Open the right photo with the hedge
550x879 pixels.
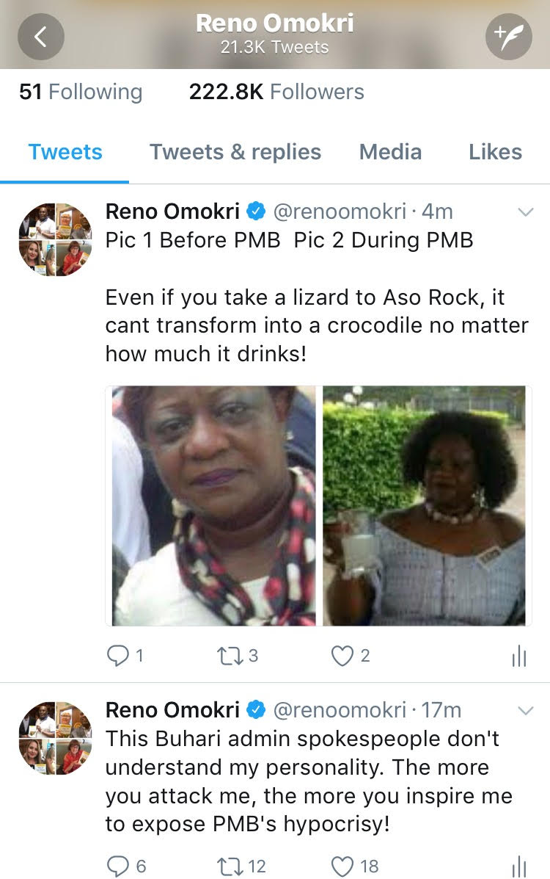tap(425, 505)
